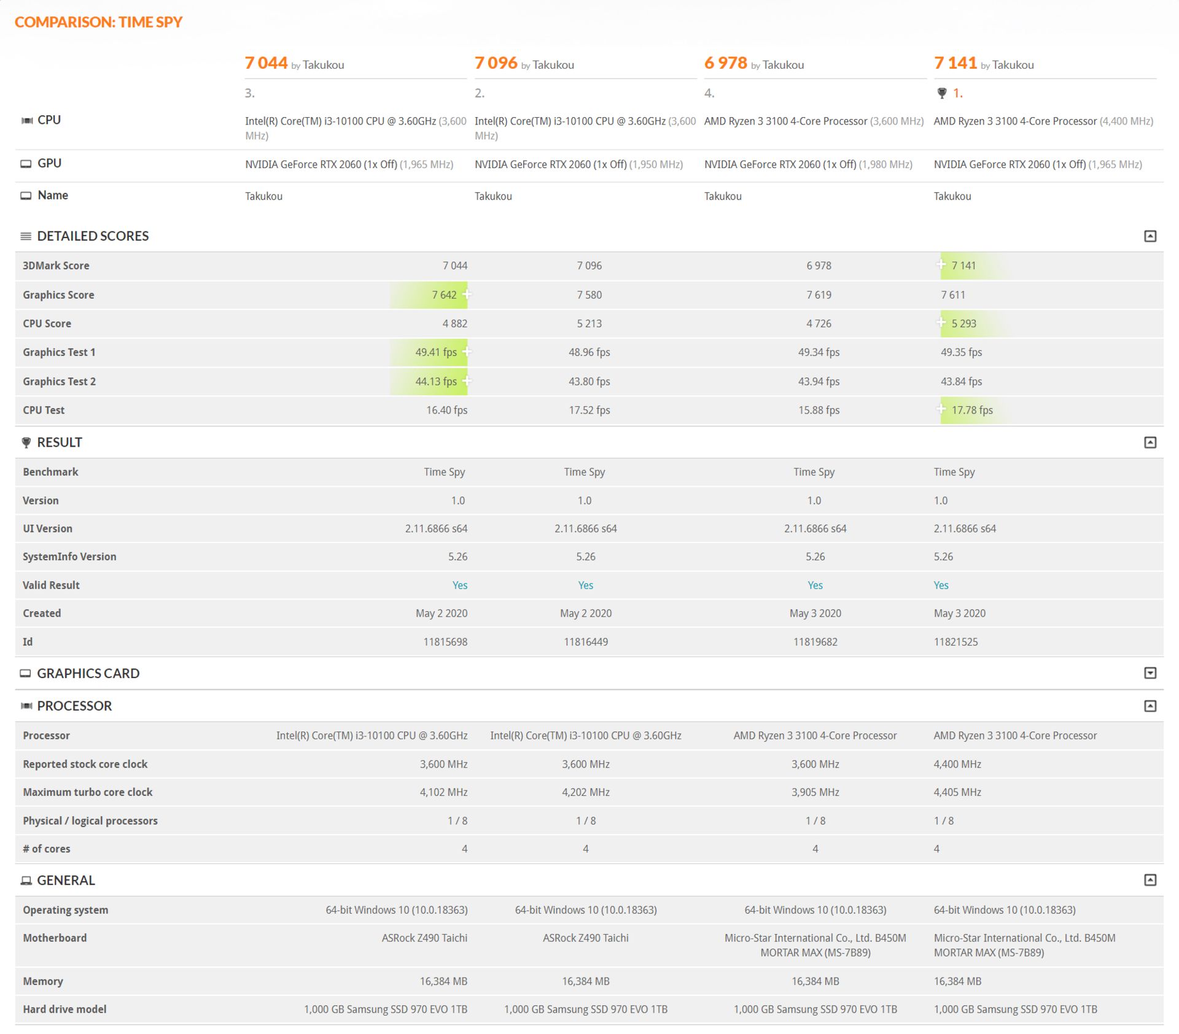Click the CPU row icon
1179x1034 pixels.
[x=26, y=120]
